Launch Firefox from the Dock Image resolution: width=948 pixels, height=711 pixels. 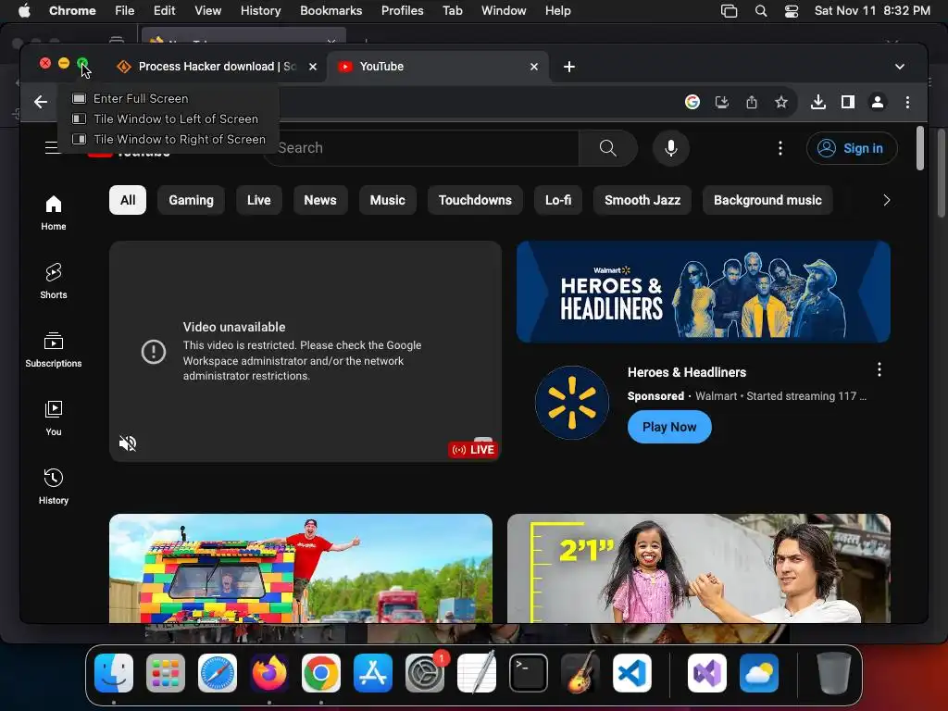tap(269, 672)
